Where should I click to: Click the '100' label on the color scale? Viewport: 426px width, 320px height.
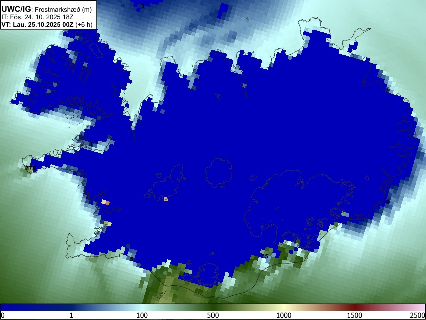tap(142, 315)
